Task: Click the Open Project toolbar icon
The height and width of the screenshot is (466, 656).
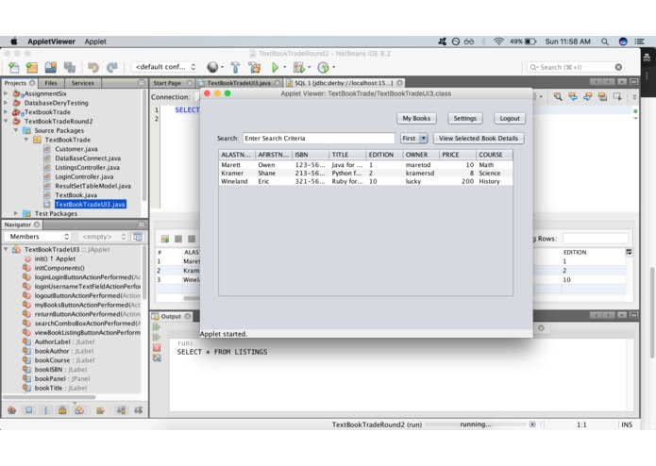Action: click(51, 67)
